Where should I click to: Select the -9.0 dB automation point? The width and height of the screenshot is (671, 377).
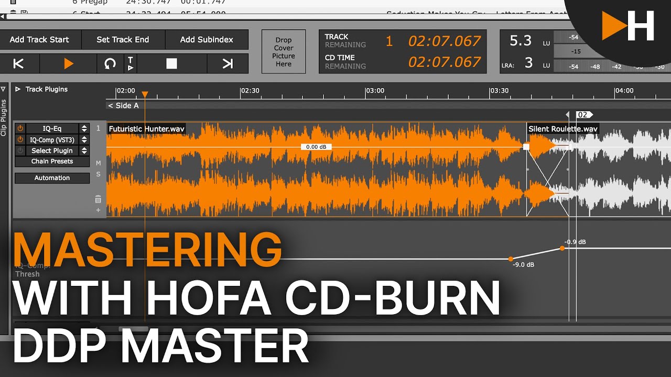click(x=511, y=259)
